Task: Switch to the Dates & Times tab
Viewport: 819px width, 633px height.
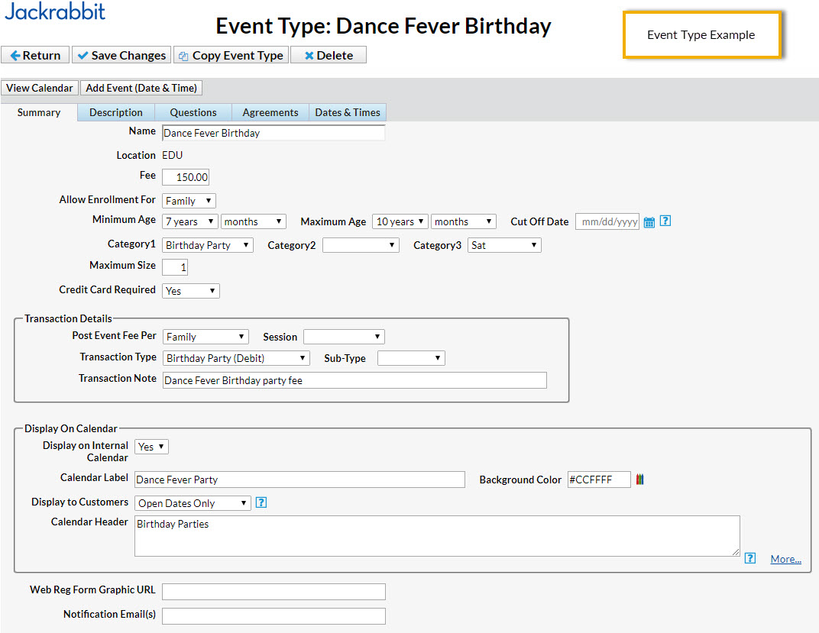Action: 348,112
